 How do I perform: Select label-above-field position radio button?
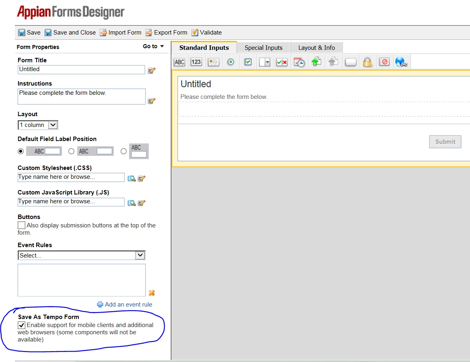point(123,151)
